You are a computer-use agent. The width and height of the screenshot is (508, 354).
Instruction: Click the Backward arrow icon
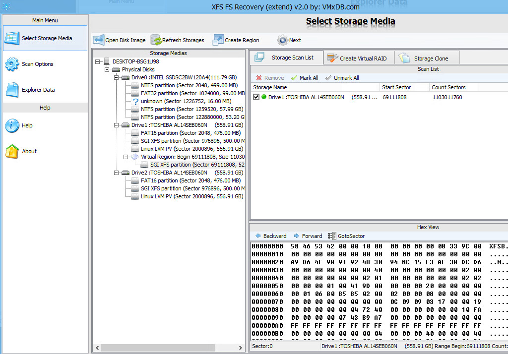[x=258, y=236]
